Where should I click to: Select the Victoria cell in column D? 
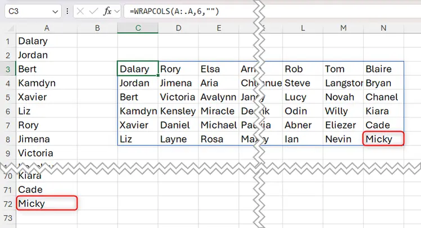[178, 97]
